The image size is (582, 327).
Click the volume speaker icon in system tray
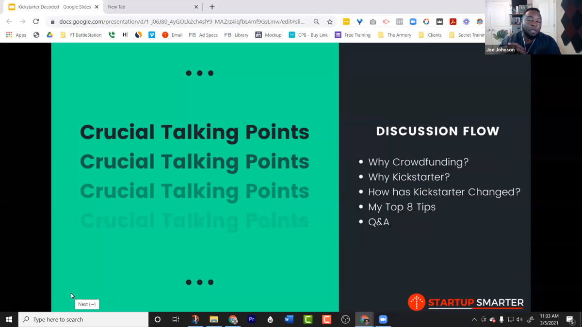point(519,319)
